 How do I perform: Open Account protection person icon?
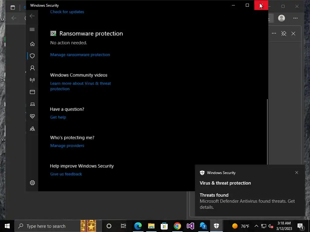[32, 68]
